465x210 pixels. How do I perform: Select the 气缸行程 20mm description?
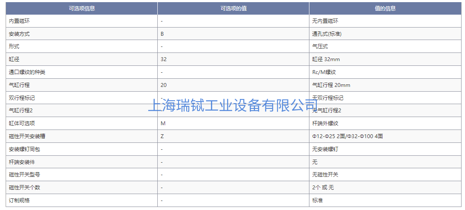tap(331, 85)
